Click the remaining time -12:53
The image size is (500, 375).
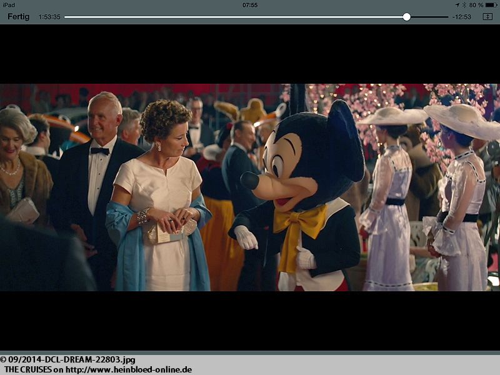tap(461, 17)
